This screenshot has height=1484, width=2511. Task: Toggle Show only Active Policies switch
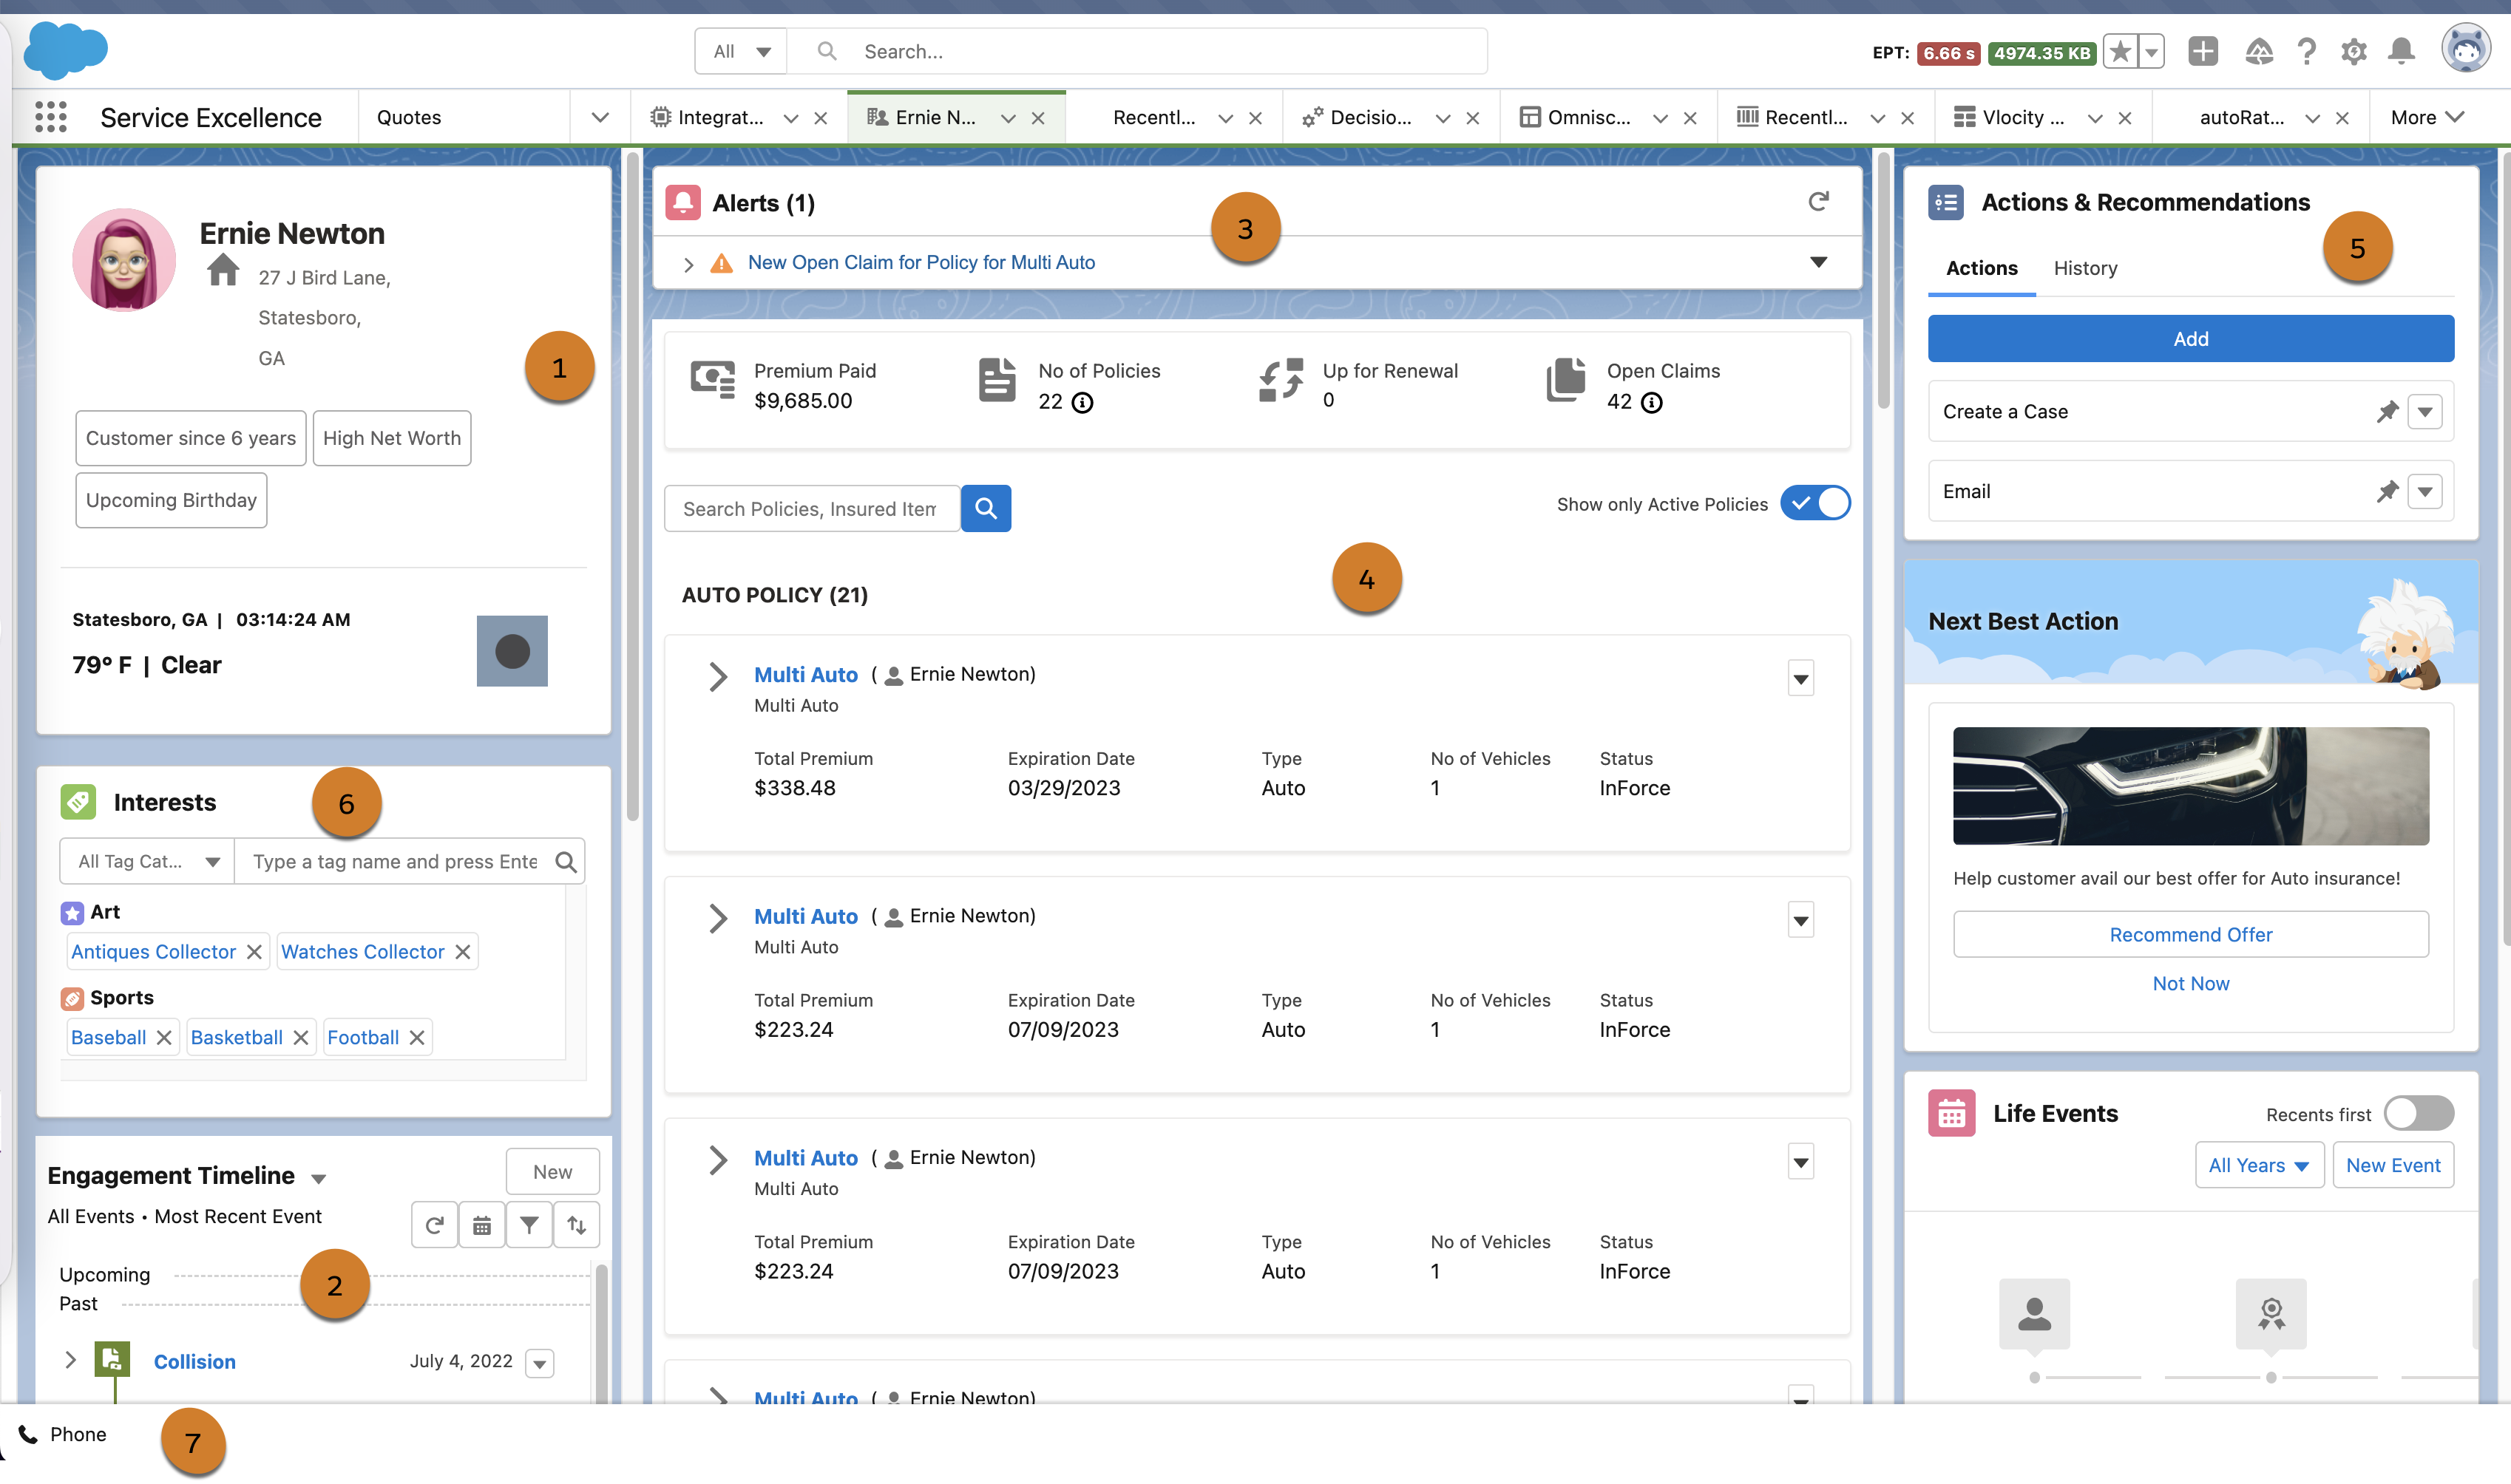[1814, 503]
